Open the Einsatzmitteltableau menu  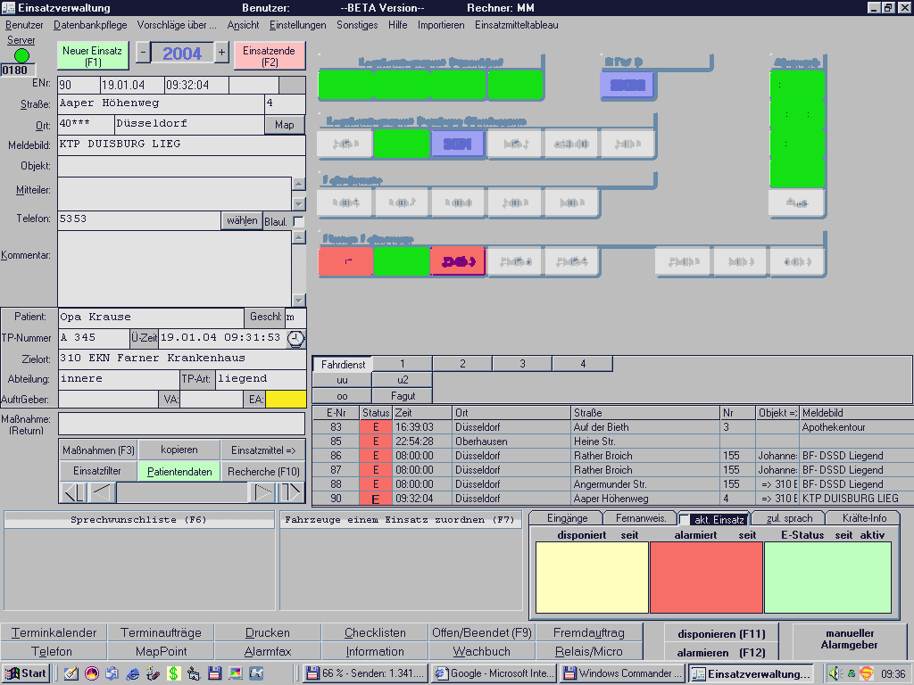tap(516, 25)
